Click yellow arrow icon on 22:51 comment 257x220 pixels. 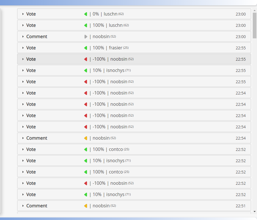point(85,206)
